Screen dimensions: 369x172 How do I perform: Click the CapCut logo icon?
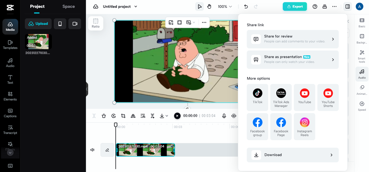point(10,7)
